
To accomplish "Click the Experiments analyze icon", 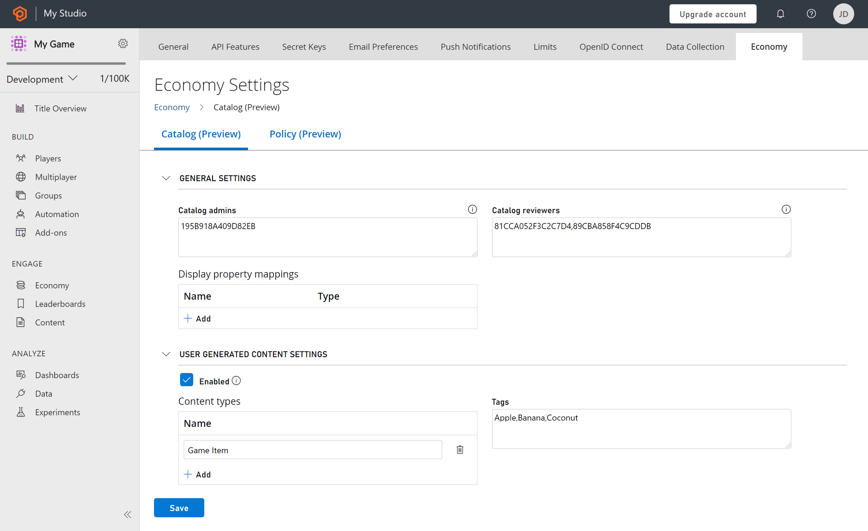I will [21, 411].
